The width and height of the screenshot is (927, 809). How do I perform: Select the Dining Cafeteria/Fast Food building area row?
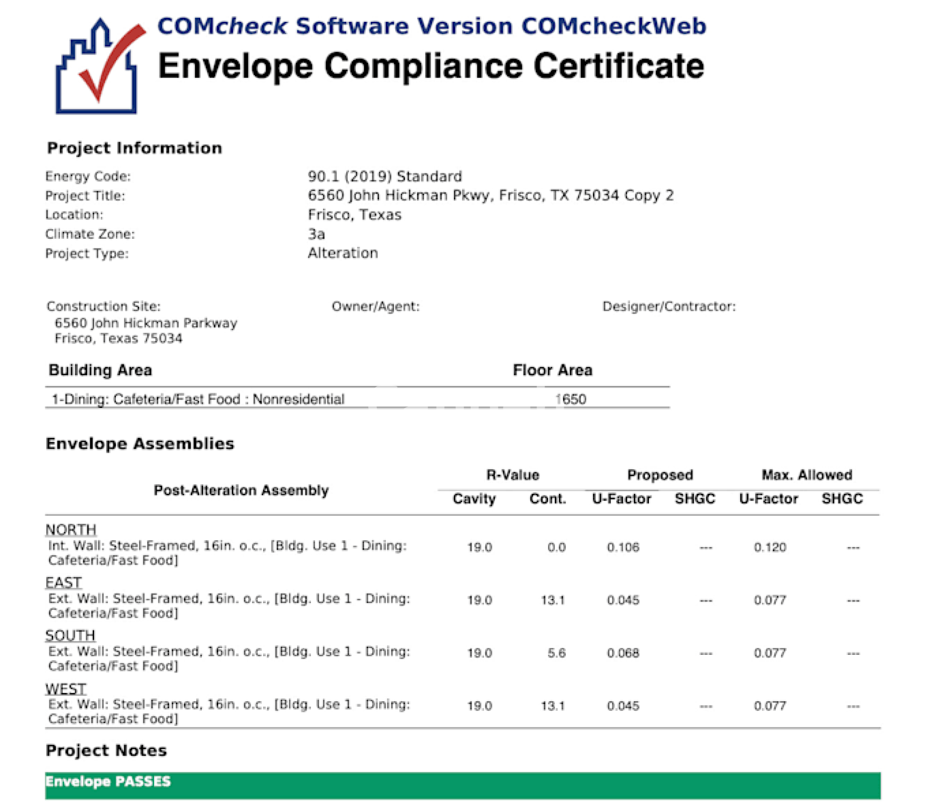coord(198,399)
